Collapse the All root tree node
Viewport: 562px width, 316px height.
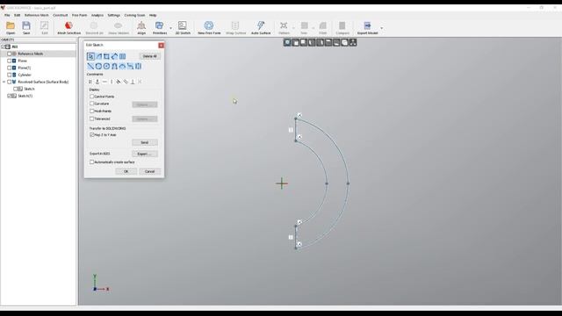[3, 47]
